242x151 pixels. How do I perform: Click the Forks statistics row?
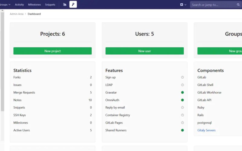[52, 77]
